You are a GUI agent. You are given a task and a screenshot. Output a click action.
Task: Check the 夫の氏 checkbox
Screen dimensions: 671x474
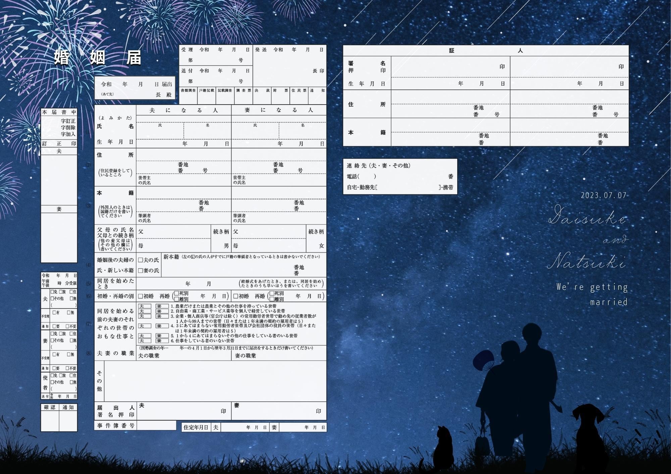pos(141,260)
